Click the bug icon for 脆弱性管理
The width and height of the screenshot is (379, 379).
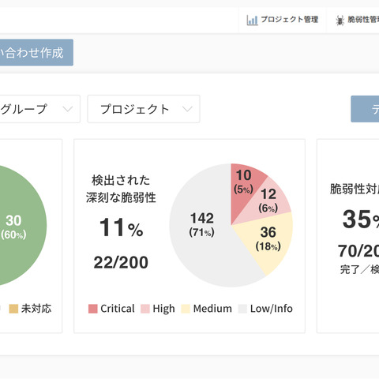[340, 21]
